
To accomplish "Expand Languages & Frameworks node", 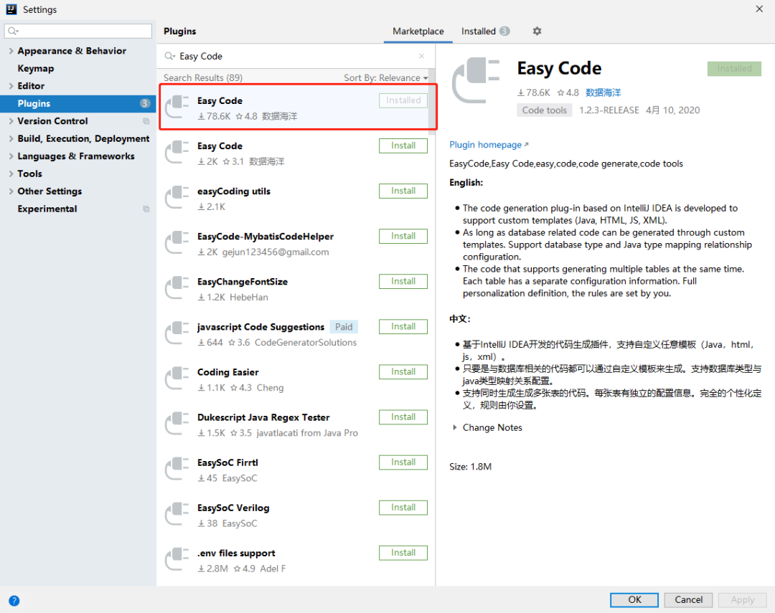I will pos(11,156).
